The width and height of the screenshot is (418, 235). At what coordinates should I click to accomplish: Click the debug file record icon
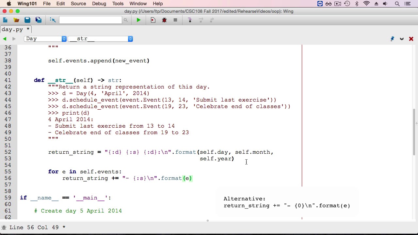coord(153,20)
